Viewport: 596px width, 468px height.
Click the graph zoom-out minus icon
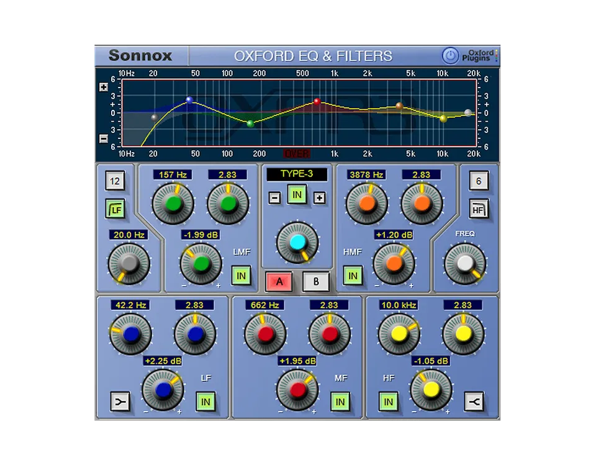[104, 138]
